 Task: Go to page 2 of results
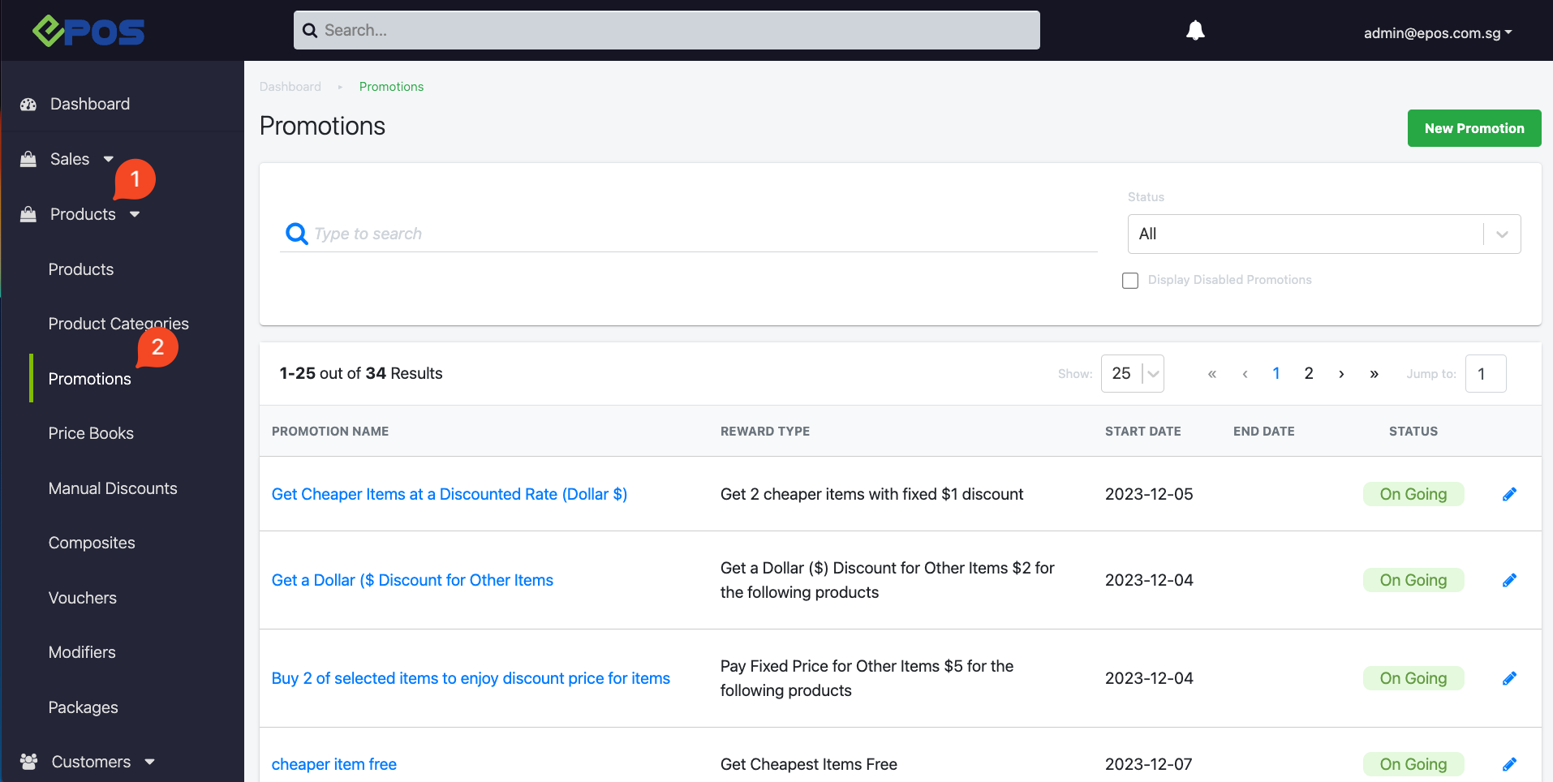(x=1309, y=373)
